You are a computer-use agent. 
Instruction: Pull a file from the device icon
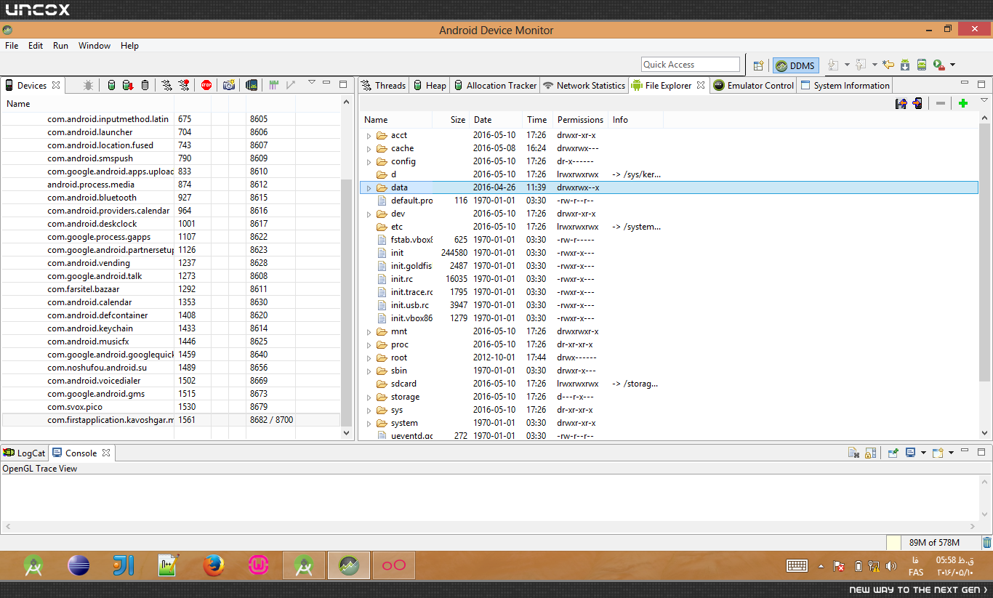click(x=901, y=103)
